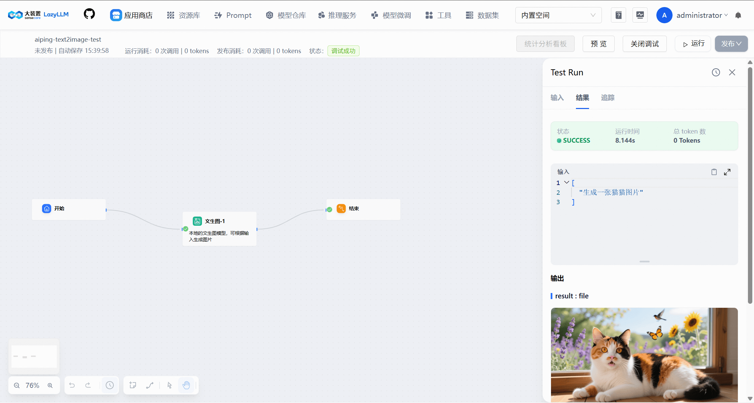The image size is (754, 403).
Task: Toggle canvas version history clock
Action: point(110,385)
